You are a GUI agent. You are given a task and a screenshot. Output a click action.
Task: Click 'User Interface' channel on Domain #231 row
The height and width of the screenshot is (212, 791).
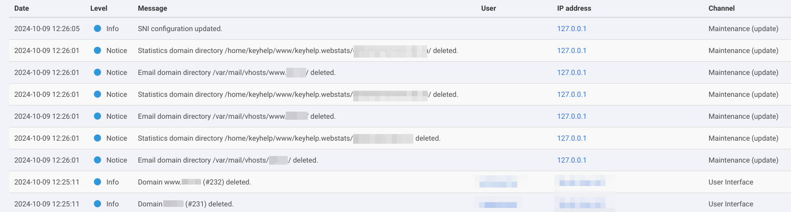(x=731, y=204)
